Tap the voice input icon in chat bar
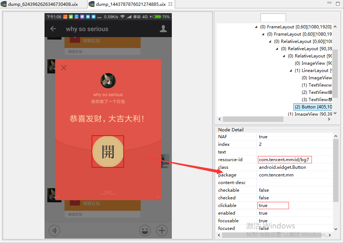 [54, 231]
